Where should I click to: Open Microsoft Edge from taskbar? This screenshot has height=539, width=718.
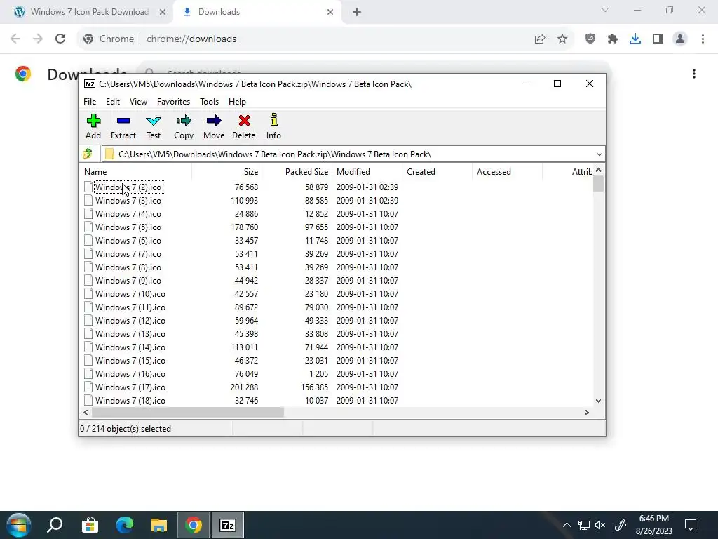pos(125,525)
